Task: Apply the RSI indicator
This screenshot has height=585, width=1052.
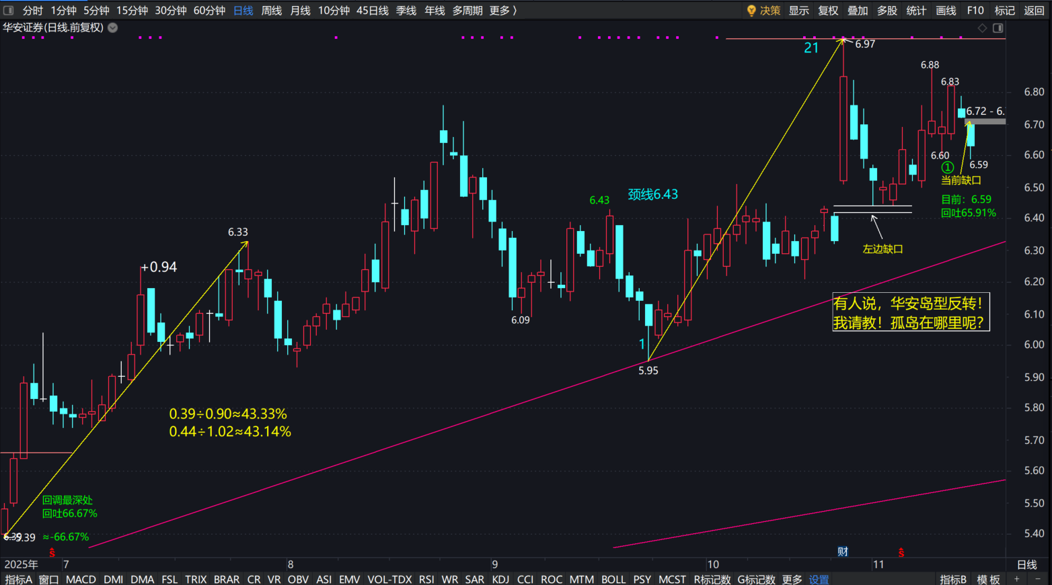Action: [x=426, y=579]
